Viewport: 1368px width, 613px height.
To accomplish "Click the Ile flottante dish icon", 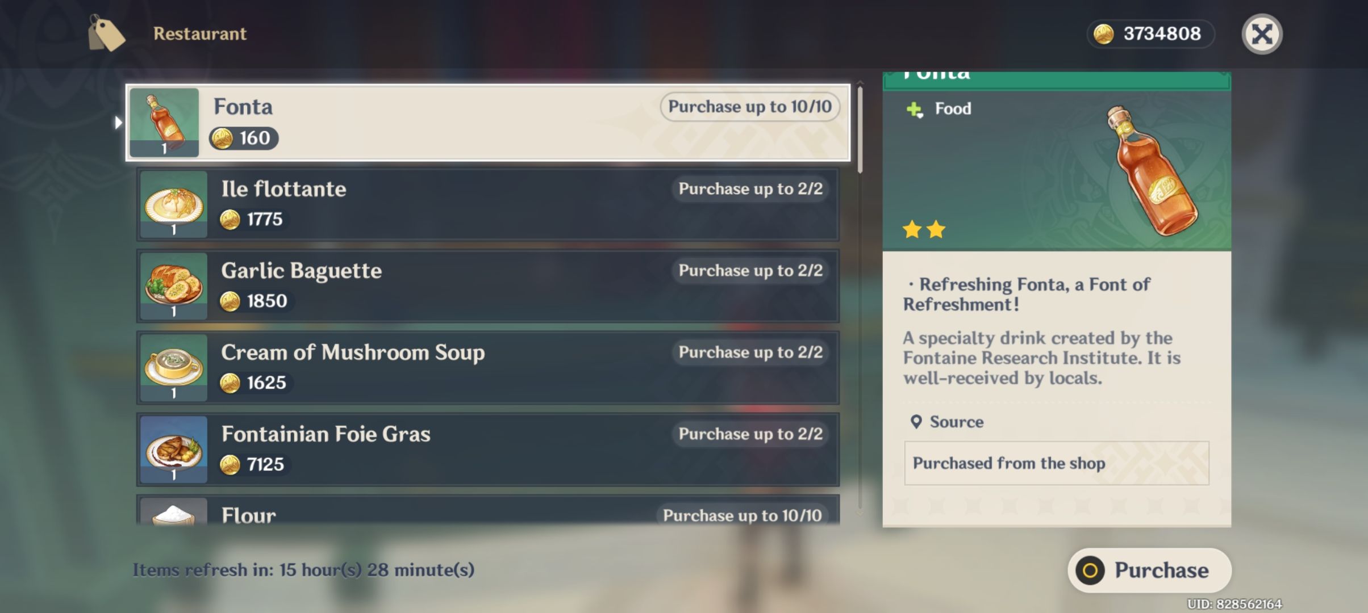I will point(173,204).
